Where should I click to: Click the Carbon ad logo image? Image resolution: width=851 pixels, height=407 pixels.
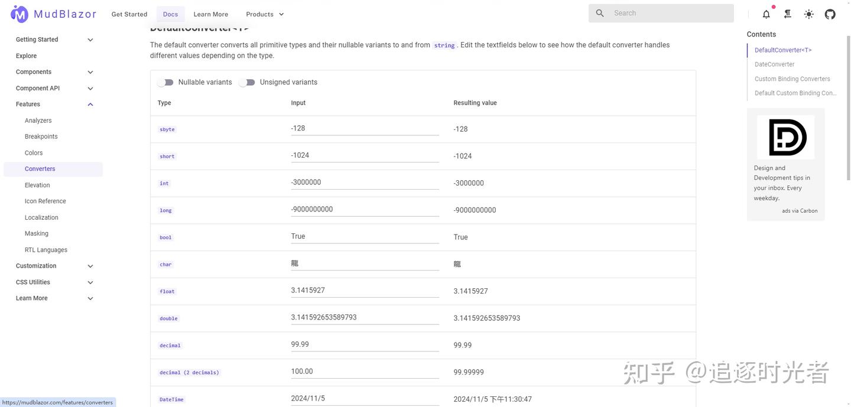pos(785,137)
